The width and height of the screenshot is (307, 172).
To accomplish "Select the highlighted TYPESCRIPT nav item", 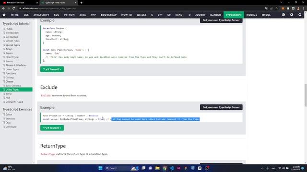I will 234,15.
